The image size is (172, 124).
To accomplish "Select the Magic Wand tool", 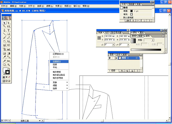I will (4, 26).
